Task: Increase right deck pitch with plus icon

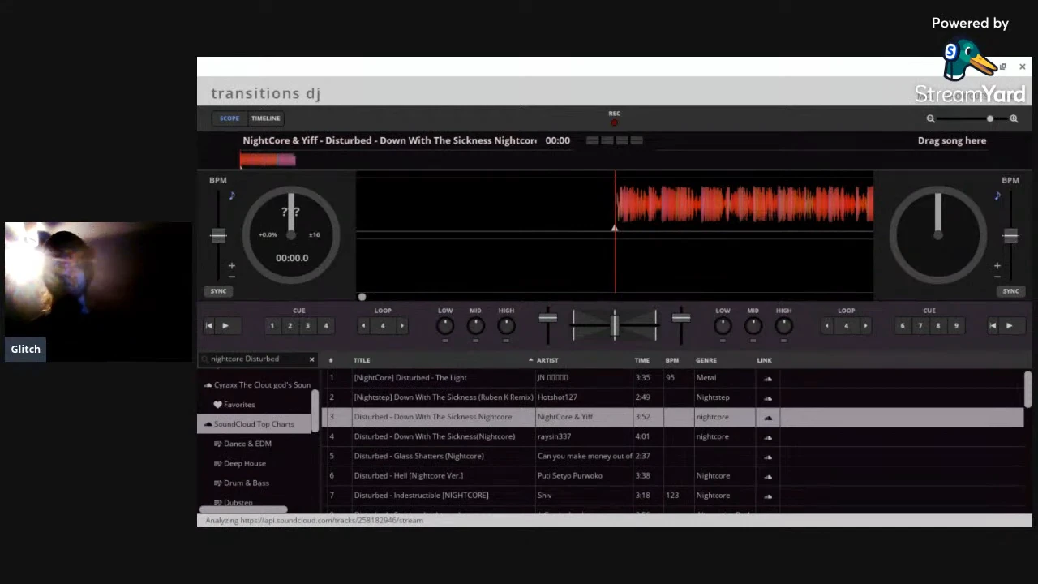Action: [997, 265]
